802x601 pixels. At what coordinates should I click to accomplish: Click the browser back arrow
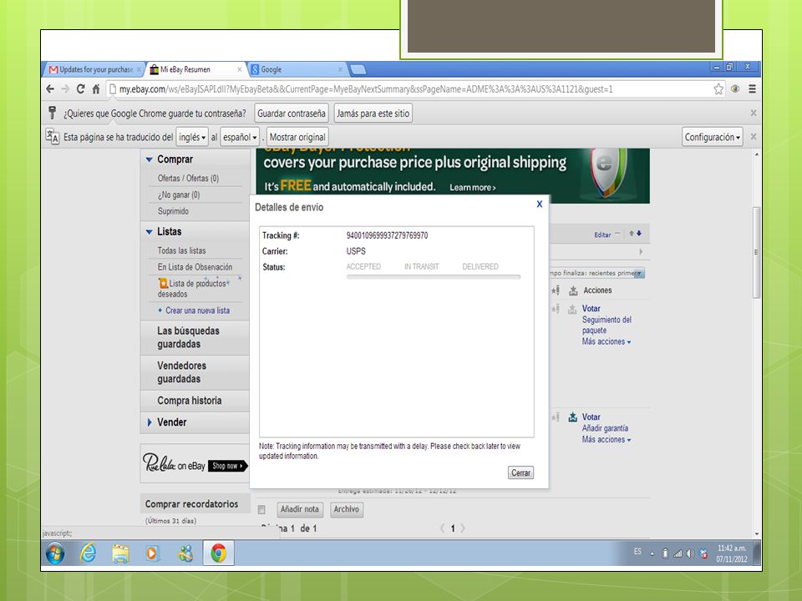point(49,89)
